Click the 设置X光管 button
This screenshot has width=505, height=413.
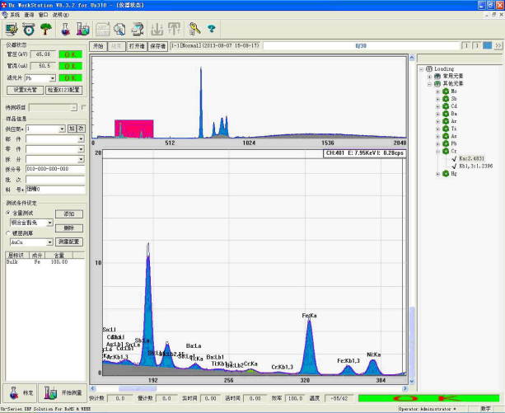click(25, 89)
